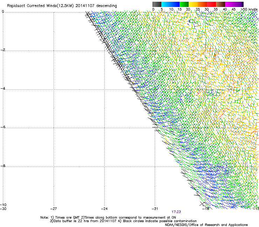Click the legend scale label '20'
Viewport: 259px width, 227px height.
pyautogui.click(x=188, y=9)
